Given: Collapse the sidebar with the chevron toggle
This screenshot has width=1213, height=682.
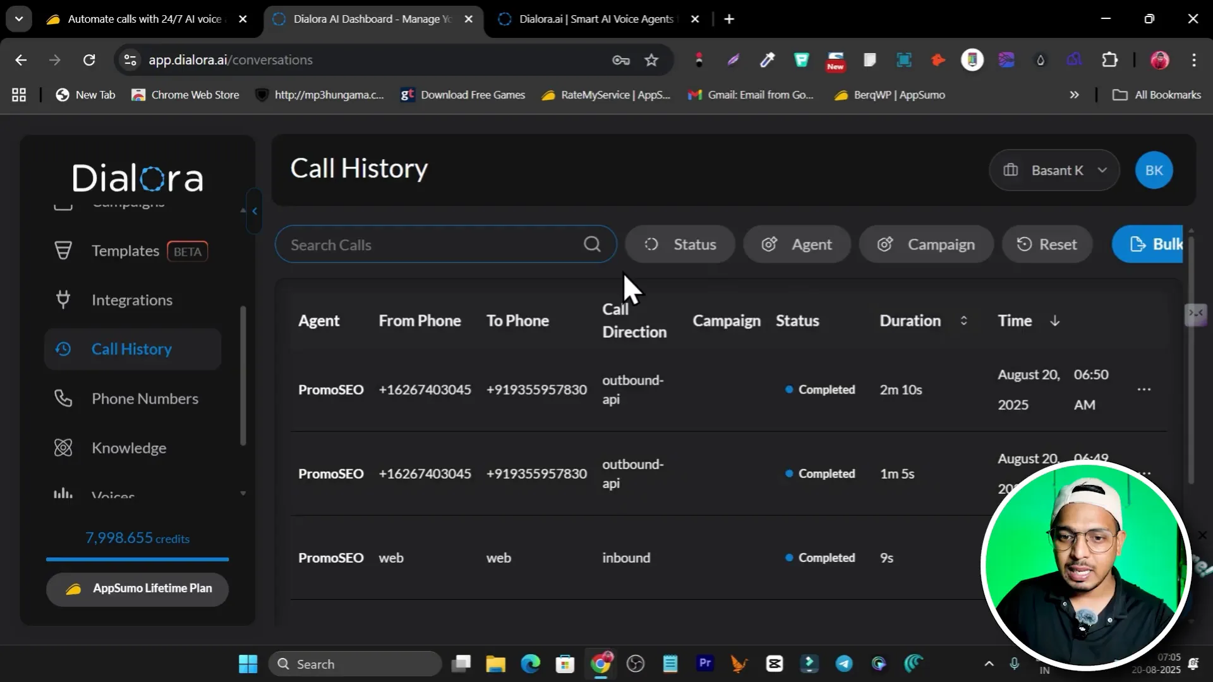Looking at the screenshot, I should pyautogui.click(x=255, y=211).
